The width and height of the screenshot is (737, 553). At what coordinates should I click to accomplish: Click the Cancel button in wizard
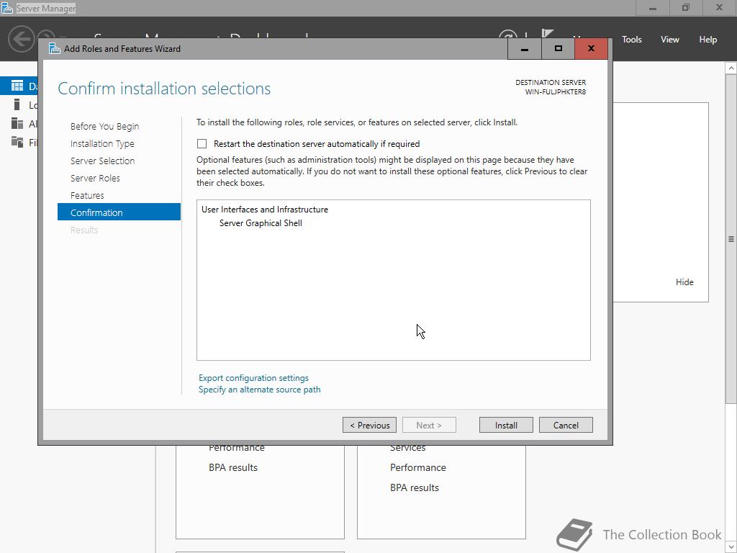566,425
